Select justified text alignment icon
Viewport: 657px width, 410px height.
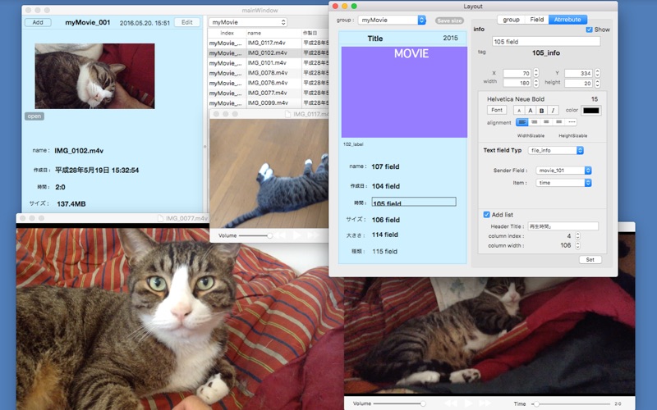tap(558, 122)
